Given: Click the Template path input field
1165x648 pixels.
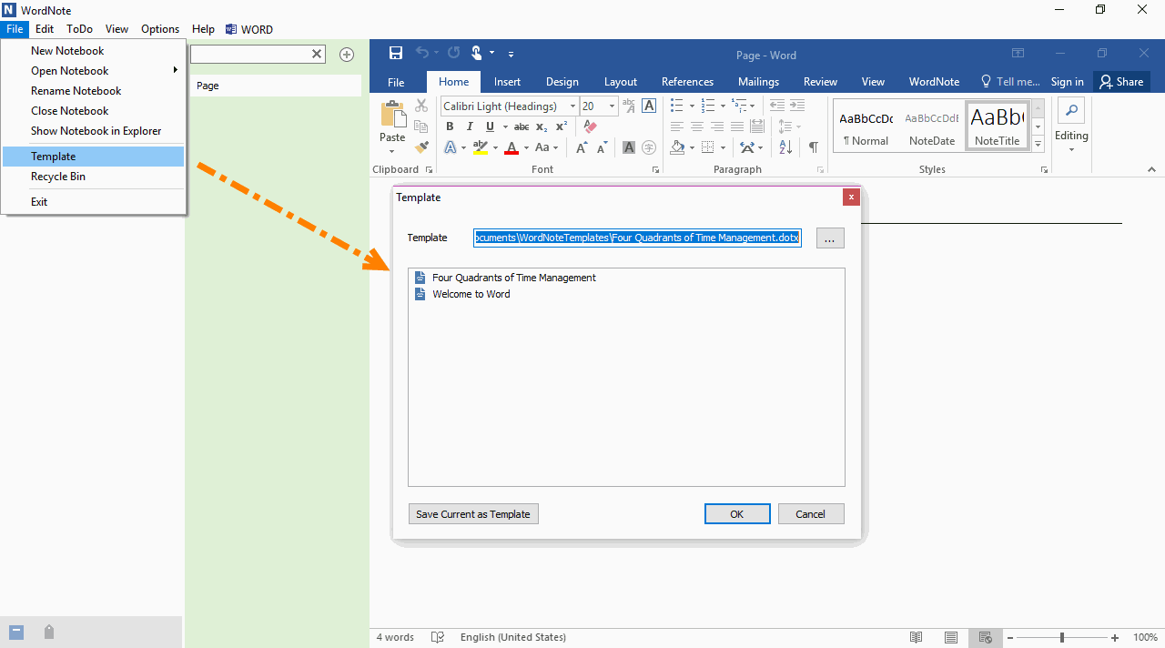Looking at the screenshot, I should click(637, 238).
